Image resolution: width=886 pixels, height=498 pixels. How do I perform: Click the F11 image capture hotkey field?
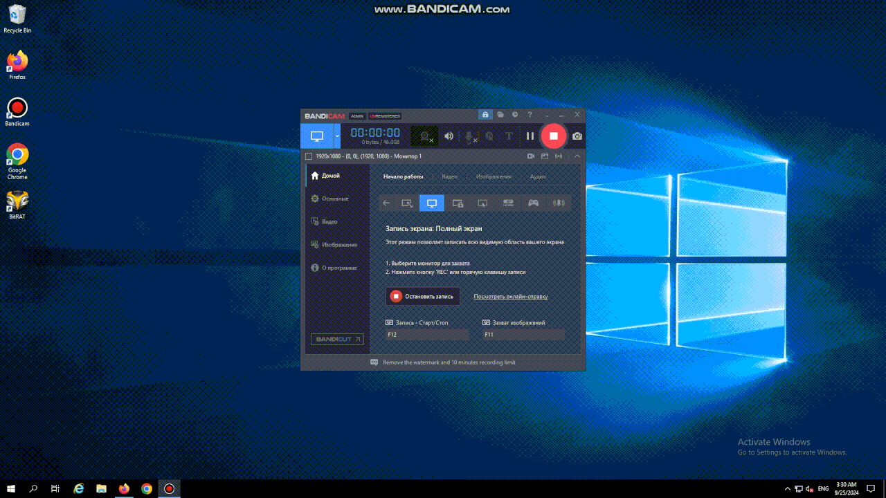pos(523,335)
